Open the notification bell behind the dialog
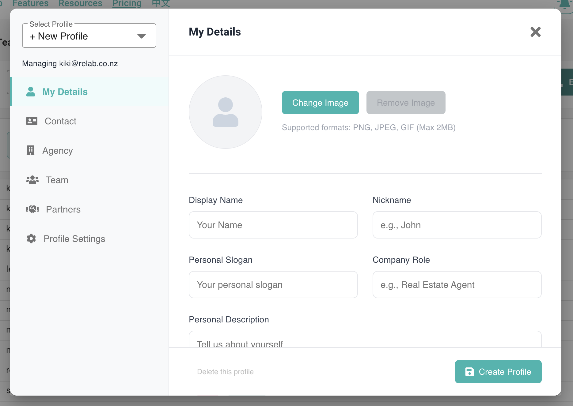This screenshot has height=406, width=573. (x=564, y=4)
